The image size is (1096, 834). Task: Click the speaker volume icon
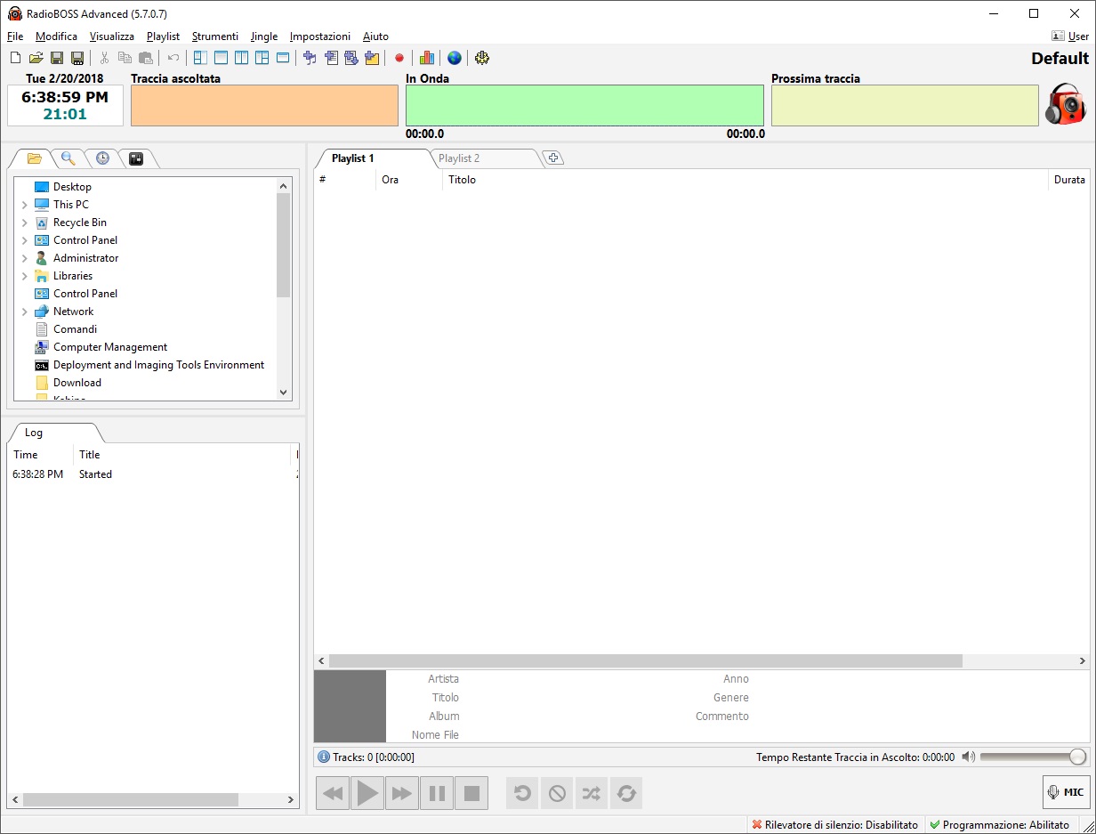969,757
